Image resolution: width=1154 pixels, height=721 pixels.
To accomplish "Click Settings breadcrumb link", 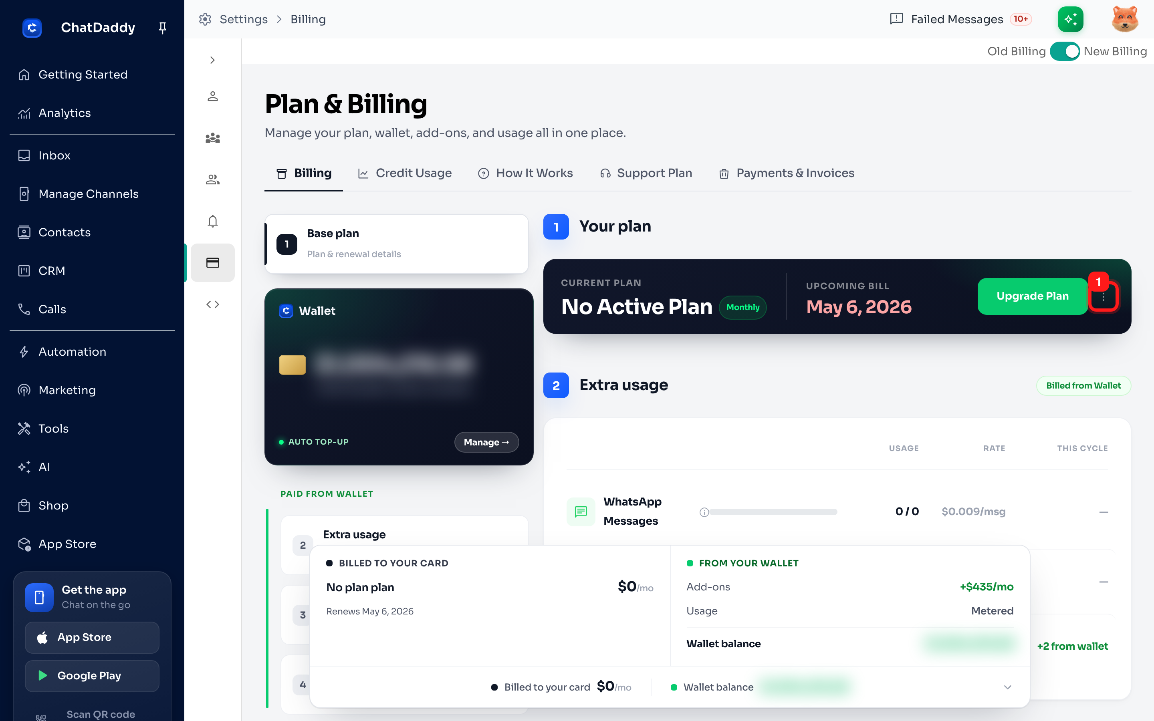I will click(x=244, y=19).
